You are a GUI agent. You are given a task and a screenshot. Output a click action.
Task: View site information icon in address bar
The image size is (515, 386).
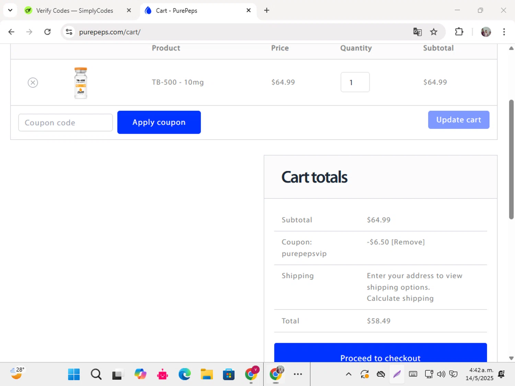pyautogui.click(x=69, y=32)
